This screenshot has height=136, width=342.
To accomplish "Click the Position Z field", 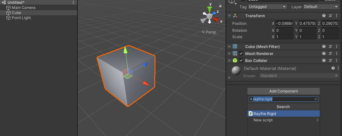I will point(331,24).
